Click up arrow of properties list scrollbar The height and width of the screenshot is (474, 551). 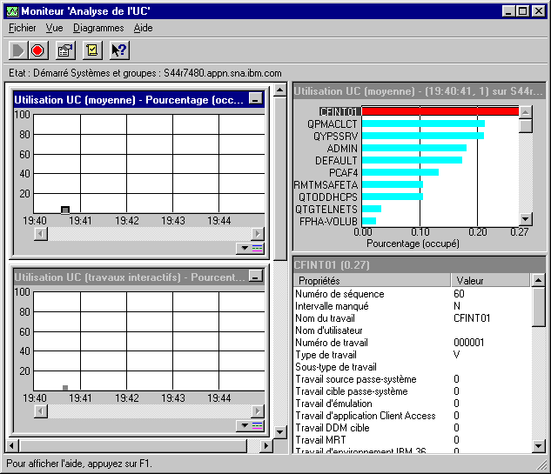(x=538, y=281)
